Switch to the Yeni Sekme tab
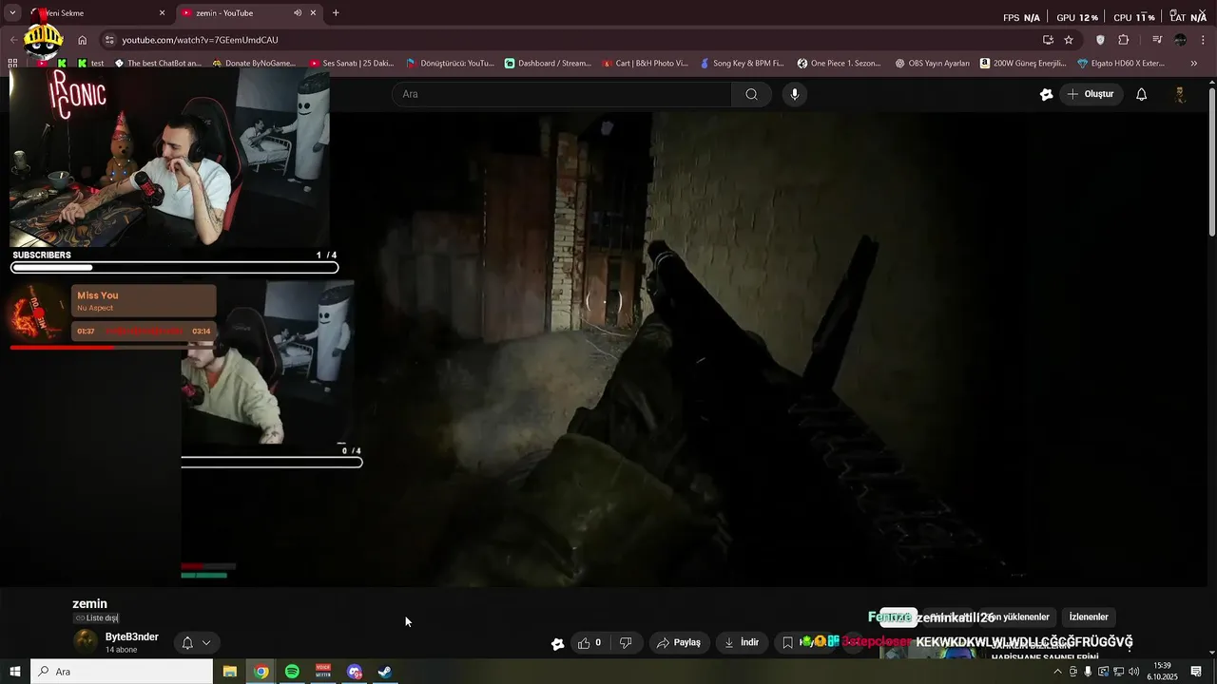The height and width of the screenshot is (684, 1217). pyautogui.click(x=99, y=13)
